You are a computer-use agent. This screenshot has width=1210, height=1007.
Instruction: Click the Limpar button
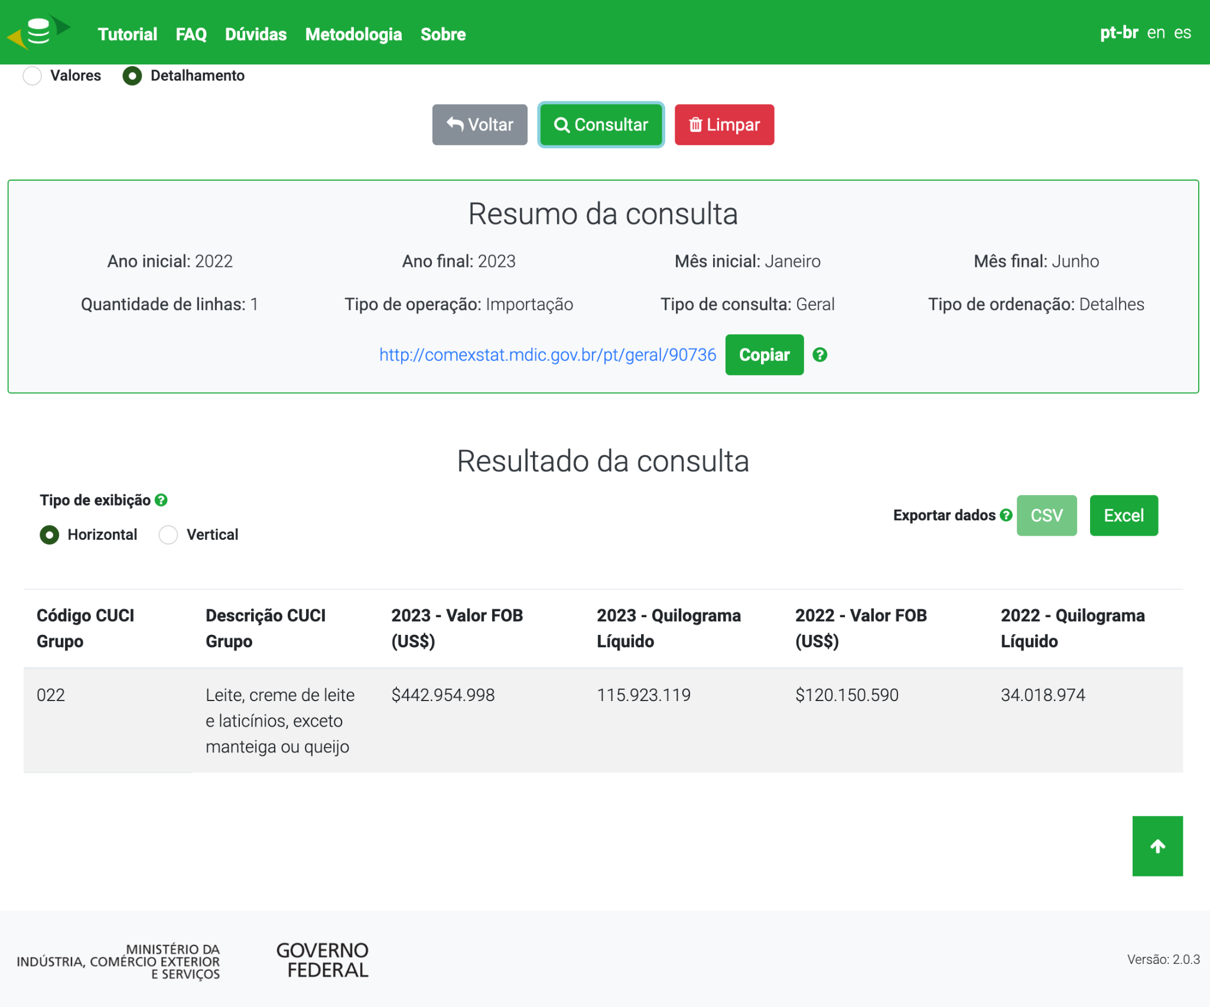tap(724, 125)
